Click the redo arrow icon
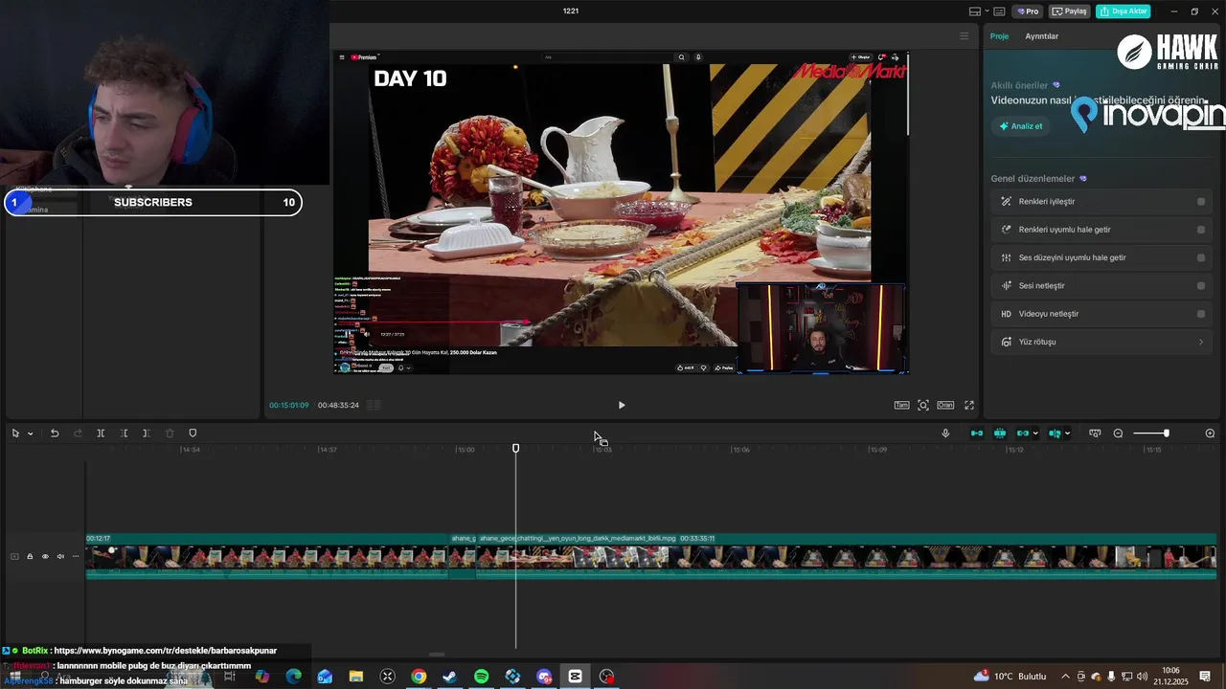Viewport: 1226px width, 689px height. coord(78,433)
